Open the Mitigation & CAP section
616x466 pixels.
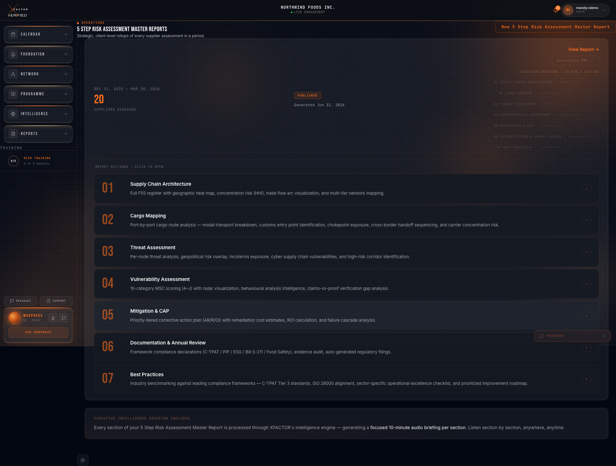coord(346,316)
